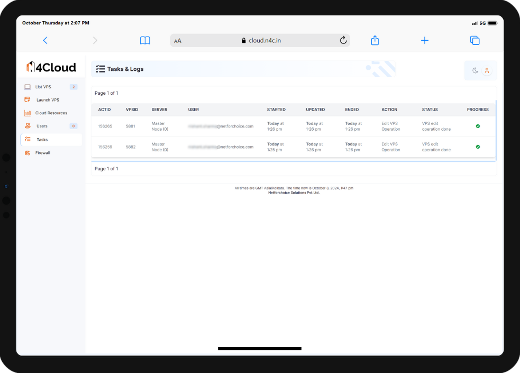Open the Firewall sidebar item
The image size is (520, 373).
coord(42,153)
